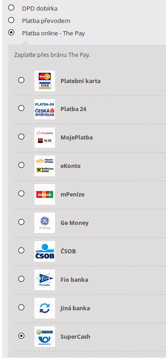The height and width of the screenshot is (358, 166).
Task: Select the eKonto radio button
Action: coord(21,165)
